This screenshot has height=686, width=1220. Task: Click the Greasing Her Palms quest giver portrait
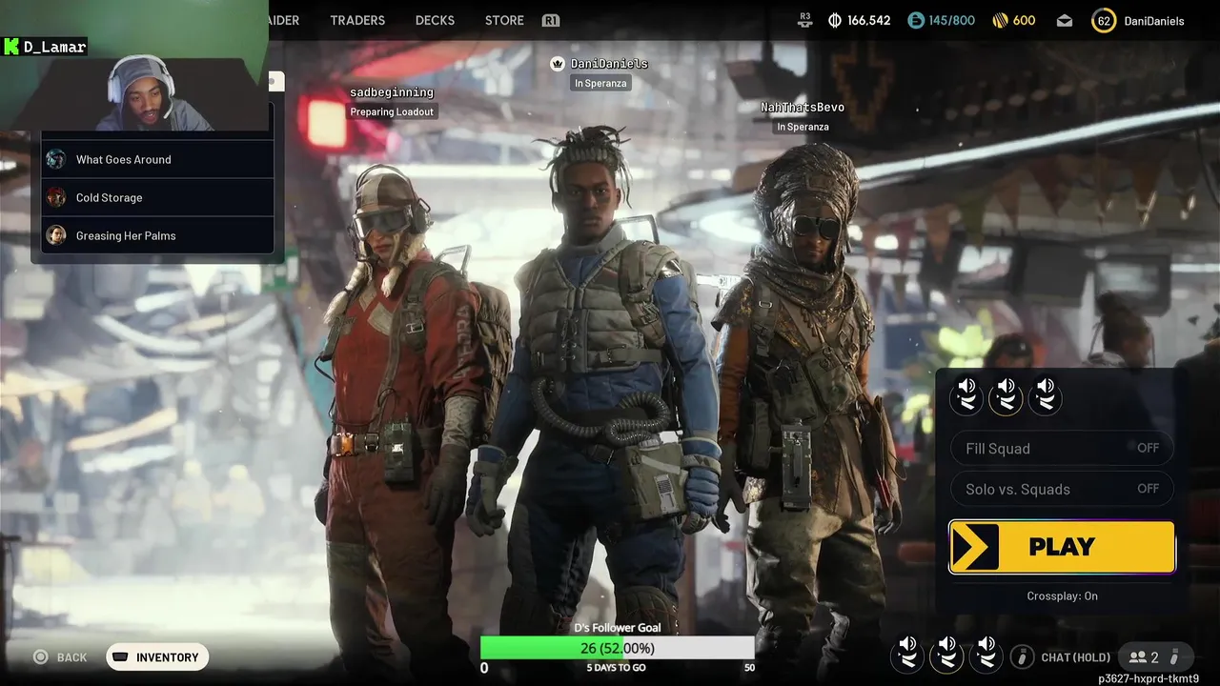pos(56,235)
